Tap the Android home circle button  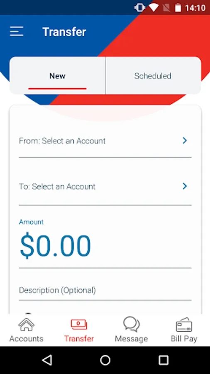tap(105, 360)
